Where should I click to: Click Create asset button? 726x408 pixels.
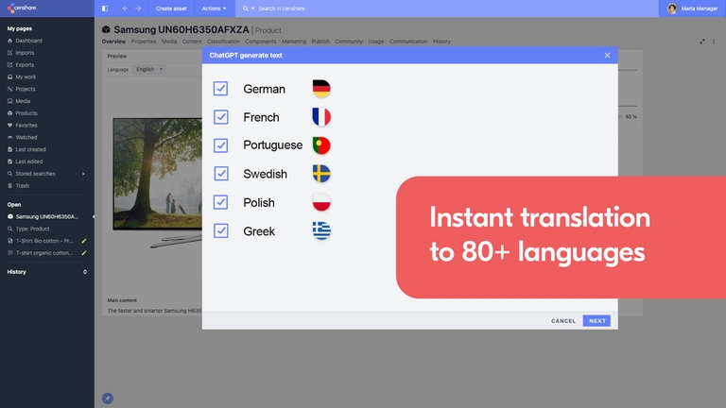click(x=171, y=8)
